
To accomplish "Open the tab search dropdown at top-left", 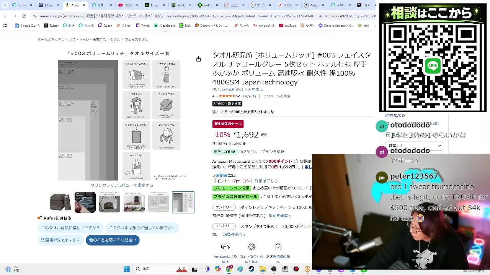I will coord(5,5).
